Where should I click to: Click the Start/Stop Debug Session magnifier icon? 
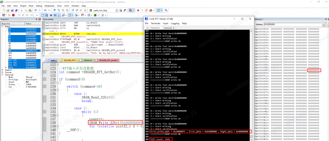pyautogui.click(x=130, y=10)
